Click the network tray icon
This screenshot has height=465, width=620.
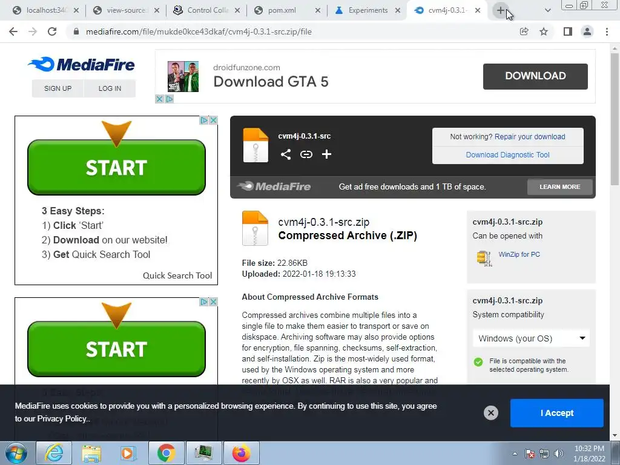pos(544,453)
